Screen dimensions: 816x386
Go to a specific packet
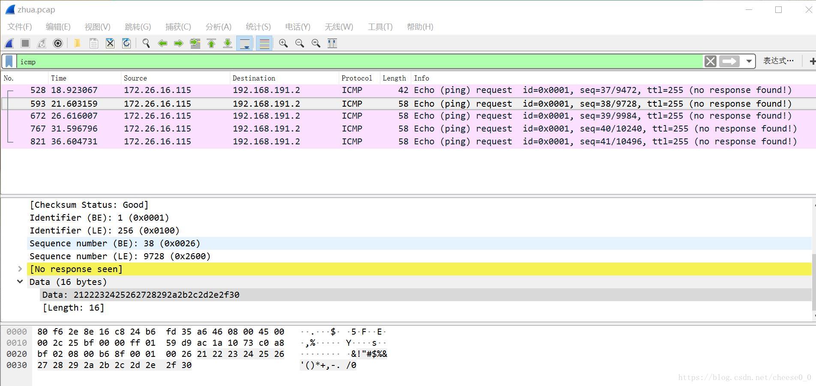point(195,43)
